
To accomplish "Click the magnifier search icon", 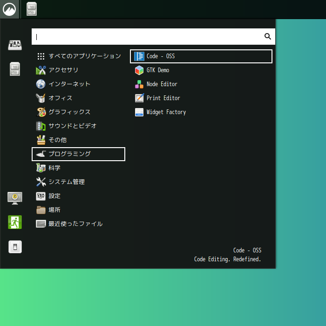I will click(x=268, y=36).
